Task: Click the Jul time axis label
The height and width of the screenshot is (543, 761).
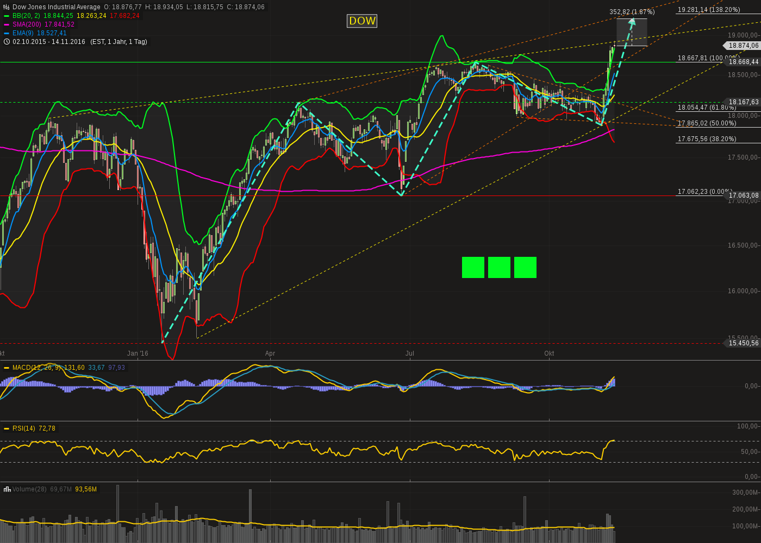Action: (x=410, y=353)
